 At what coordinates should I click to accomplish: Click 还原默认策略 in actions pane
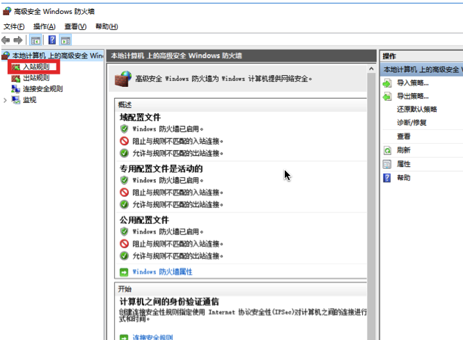point(416,109)
